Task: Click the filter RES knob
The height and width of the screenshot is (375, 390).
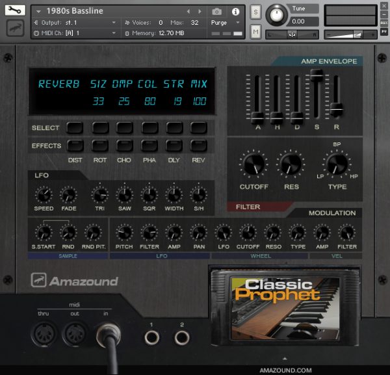Action: (x=291, y=164)
